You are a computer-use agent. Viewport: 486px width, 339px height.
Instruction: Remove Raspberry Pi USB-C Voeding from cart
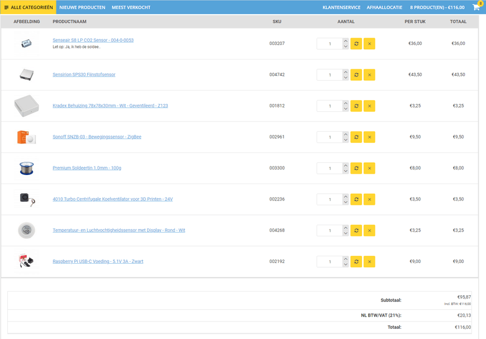369,261
